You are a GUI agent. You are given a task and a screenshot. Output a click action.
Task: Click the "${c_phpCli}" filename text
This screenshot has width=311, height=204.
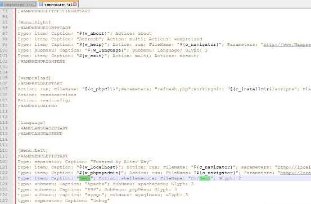[100, 89]
